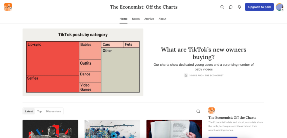Click the TikTok posts by category chart
This screenshot has width=287, height=138.
(x=83, y=62)
